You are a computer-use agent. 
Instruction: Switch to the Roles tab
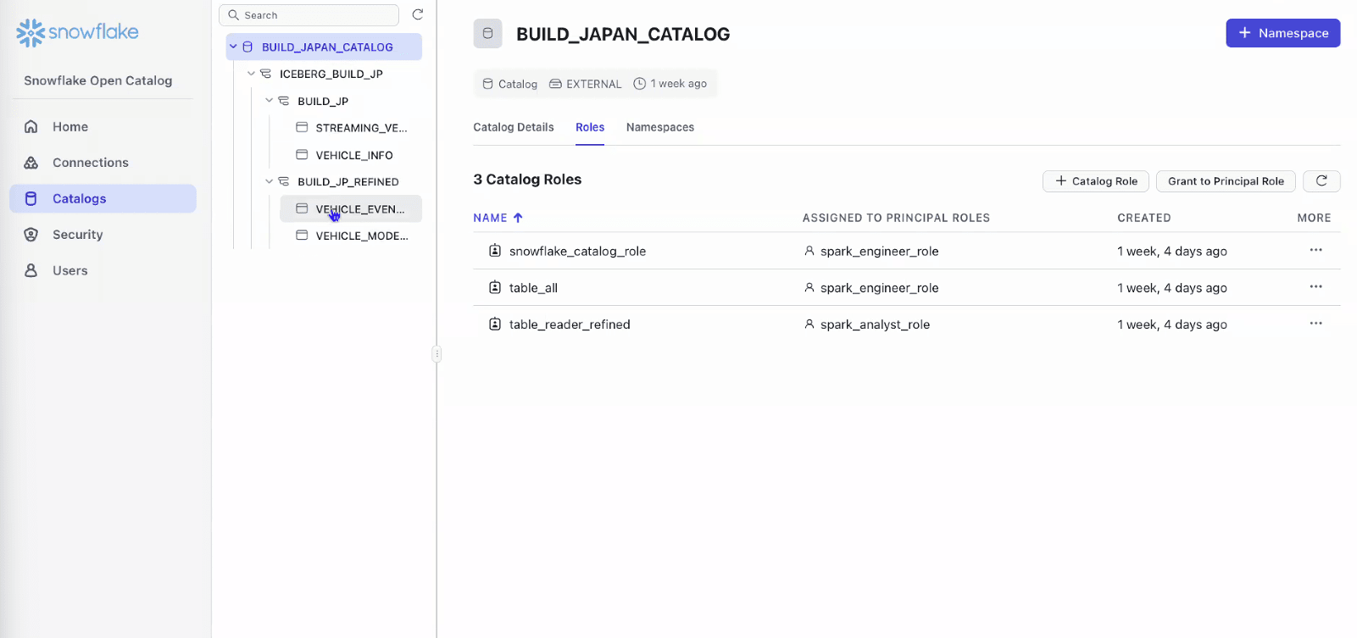click(x=590, y=127)
